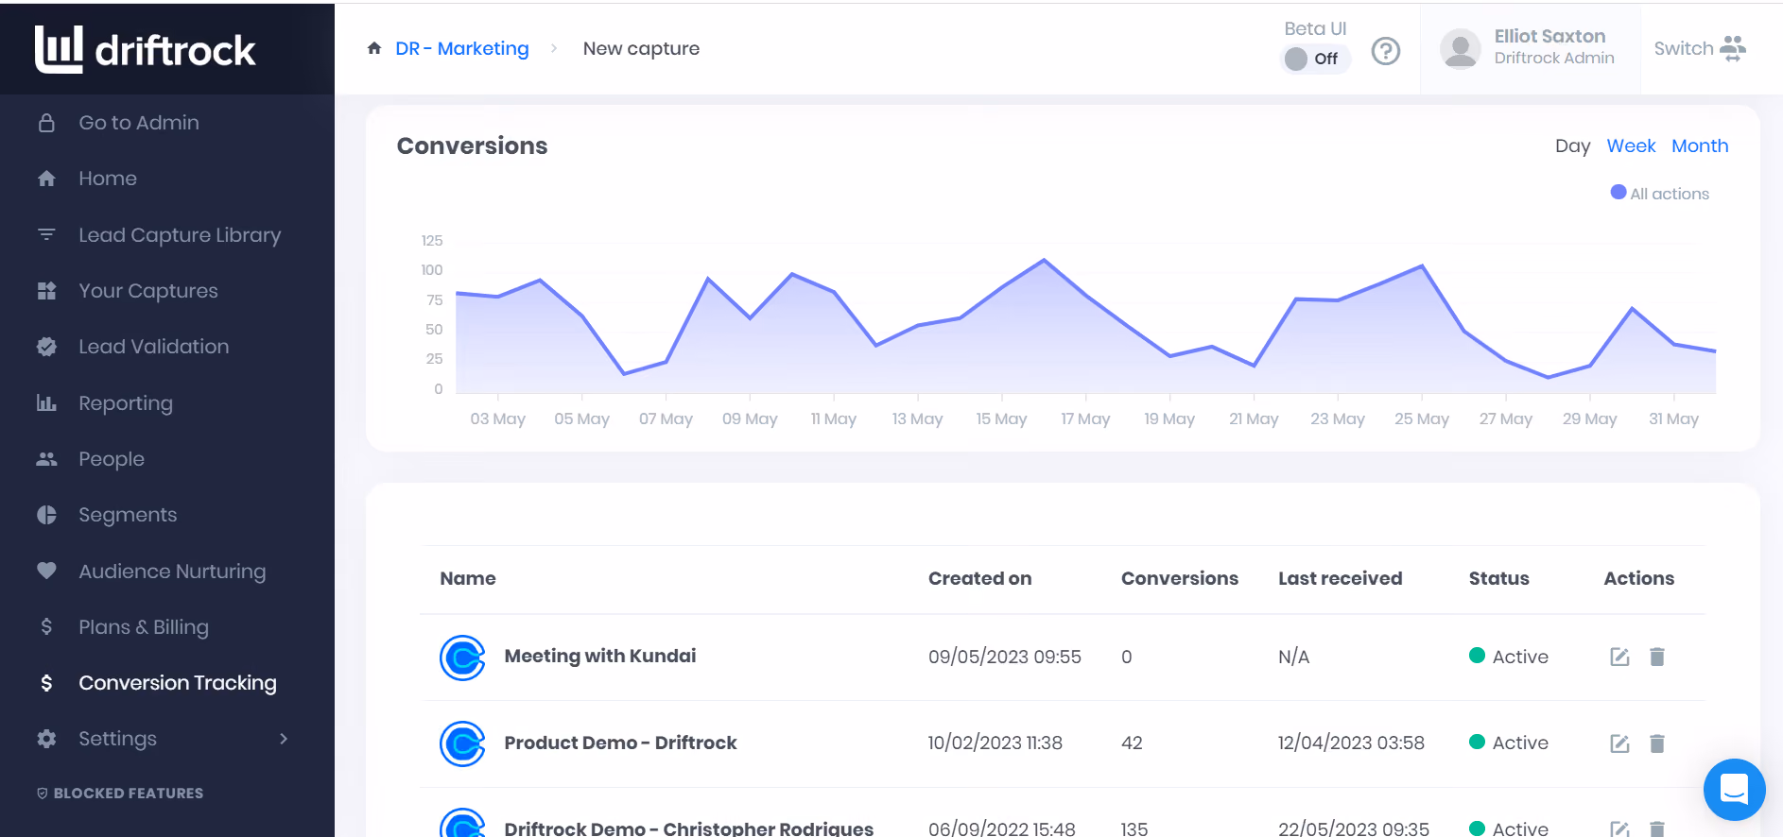Viewport: 1783px width, 837px height.
Task: Go to Audience Nurturing
Action: 172,572
